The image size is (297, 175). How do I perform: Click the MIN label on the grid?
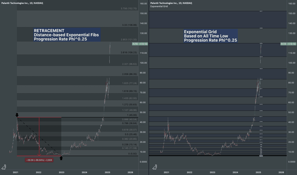point(261,156)
